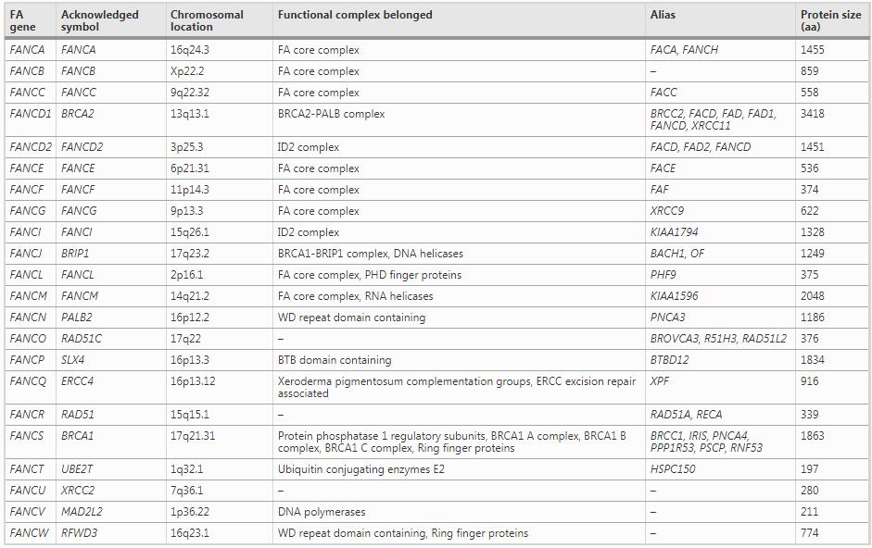Click the Xp22.2 chromosomal location

[x=186, y=71]
